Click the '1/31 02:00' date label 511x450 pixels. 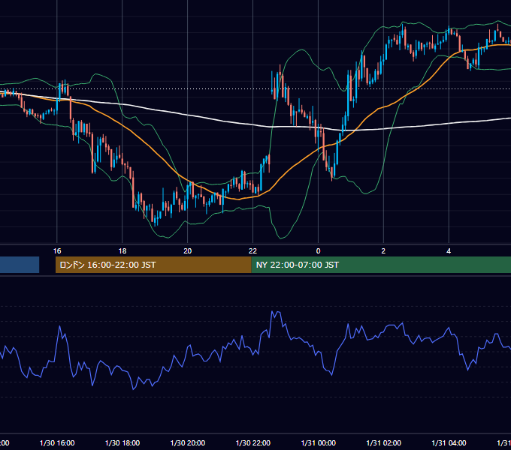(x=383, y=442)
